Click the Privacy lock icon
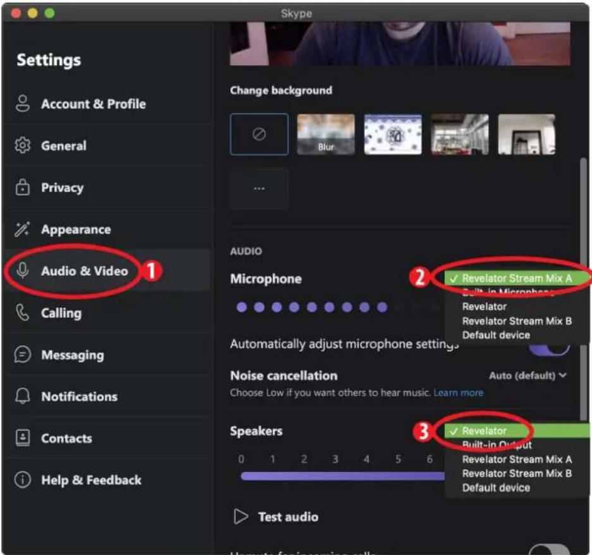The width and height of the screenshot is (592, 555). [x=23, y=187]
